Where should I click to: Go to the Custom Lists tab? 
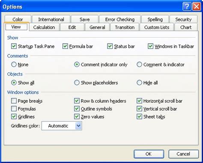157,27
